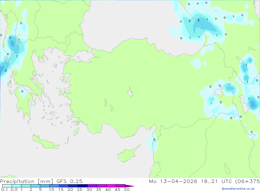Click the 0.1–0.5 mm legend color swatch

click(7, 186)
